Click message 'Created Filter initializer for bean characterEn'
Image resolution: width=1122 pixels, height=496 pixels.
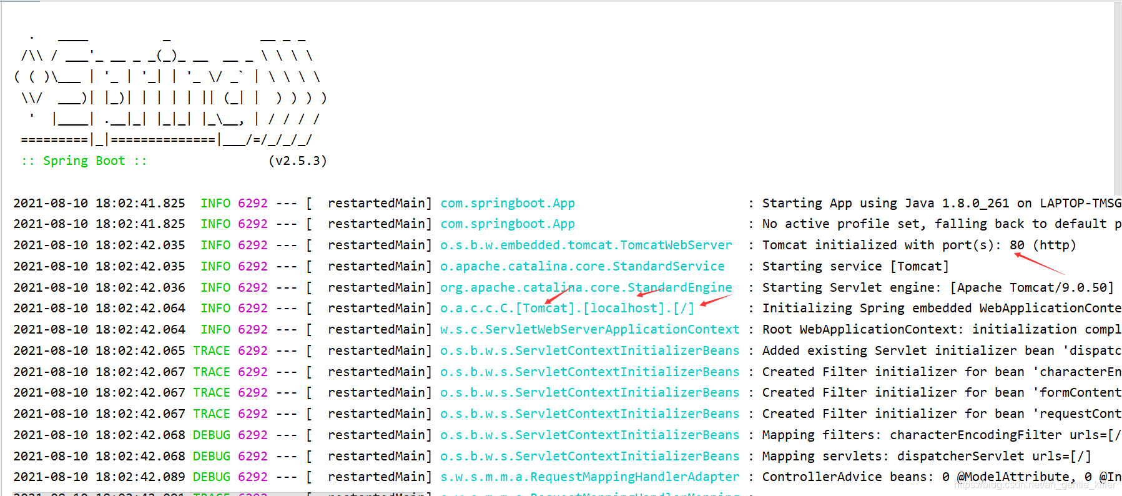(942, 372)
